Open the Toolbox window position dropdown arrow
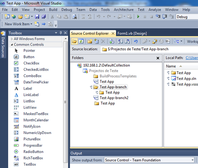Image resolution: width=198 pixels, height=168 pixels. pyautogui.click(x=56, y=33)
